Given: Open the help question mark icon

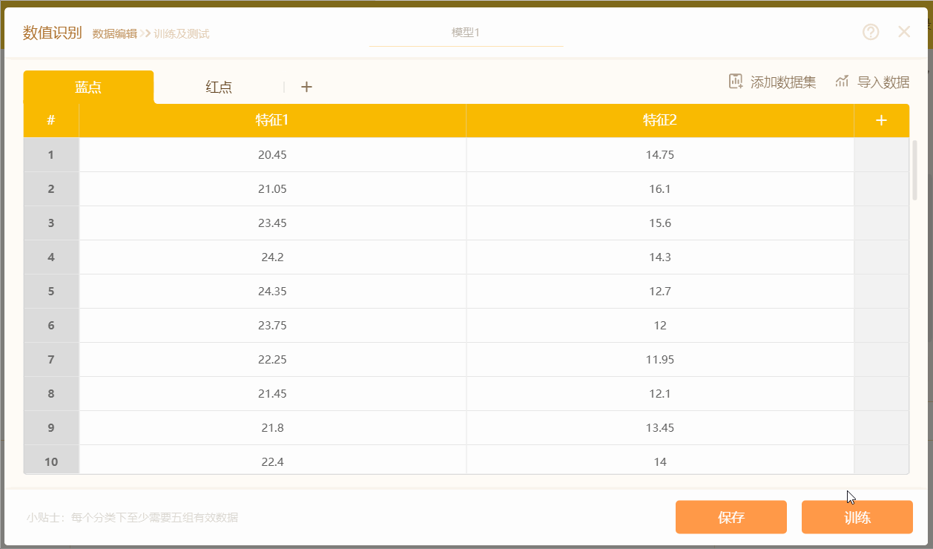Looking at the screenshot, I should [x=871, y=32].
